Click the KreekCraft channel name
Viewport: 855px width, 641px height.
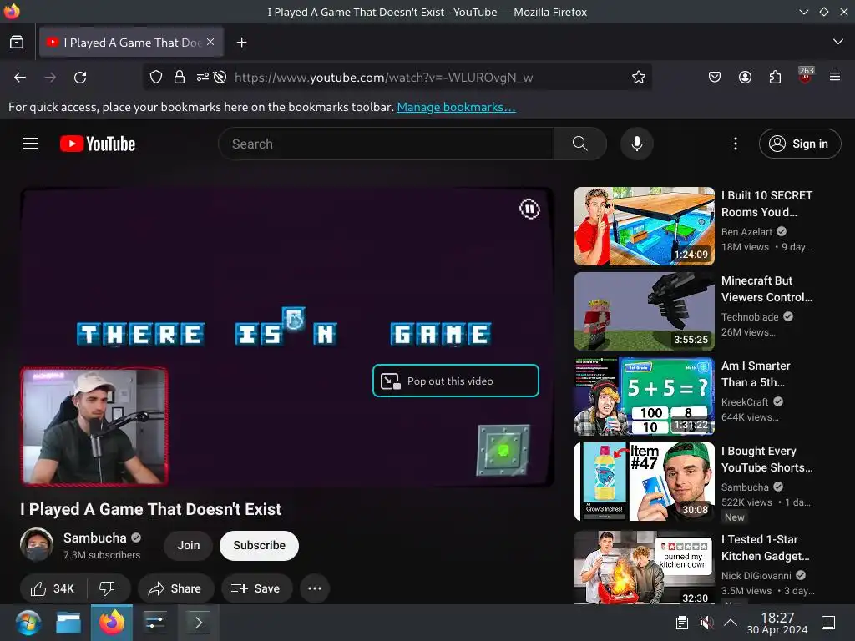click(744, 401)
